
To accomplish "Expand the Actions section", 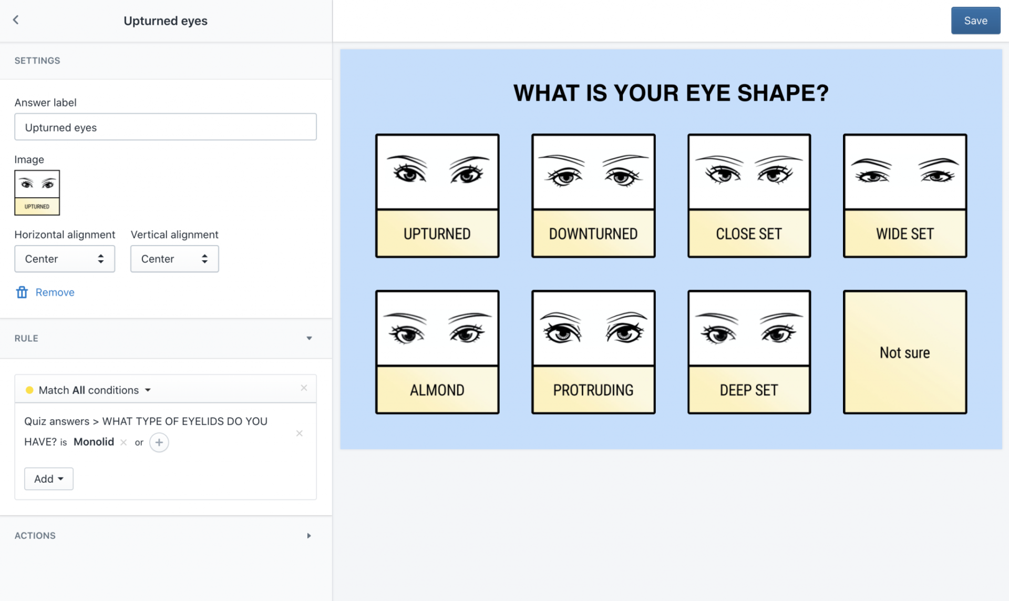I will click(309, 535).
